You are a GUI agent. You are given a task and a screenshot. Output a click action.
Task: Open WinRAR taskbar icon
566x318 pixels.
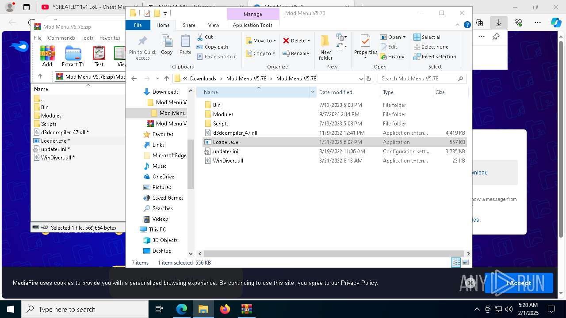[246, 309]
